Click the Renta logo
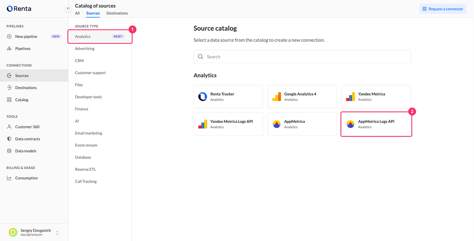Screen dimensions: 474x241 point(19,9)
